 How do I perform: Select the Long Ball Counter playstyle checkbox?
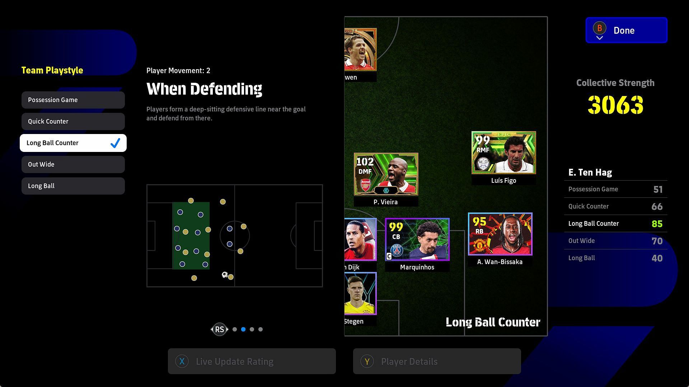pos(115,143)
